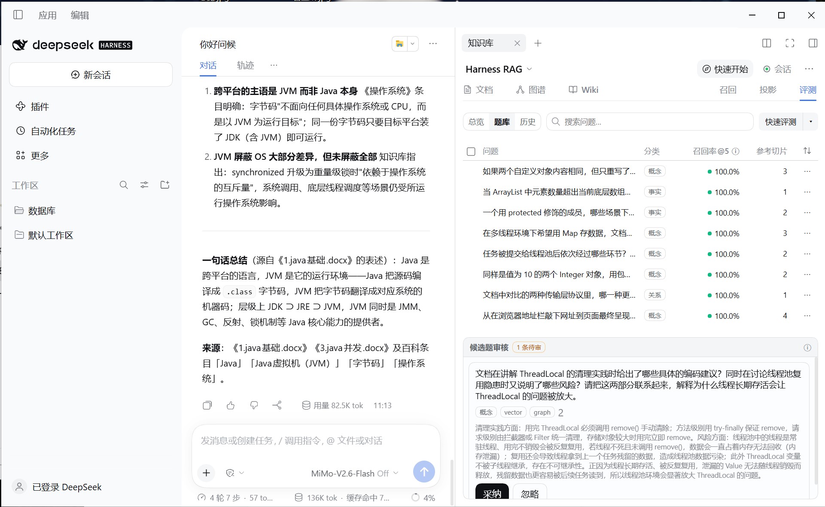Open extra tabs ellipsis next to 轨迹
The image size is (825, 507).
click(x=274, y=65)
